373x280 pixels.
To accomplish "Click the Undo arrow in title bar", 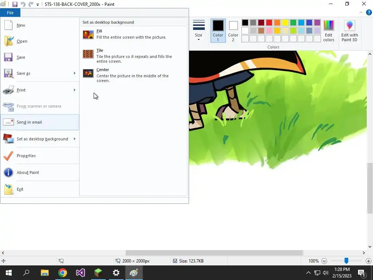I will point(23,4).
